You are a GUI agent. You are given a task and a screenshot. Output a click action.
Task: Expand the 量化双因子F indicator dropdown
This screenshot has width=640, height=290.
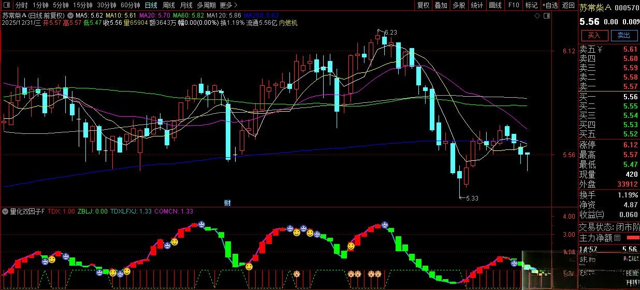tap(5, 211)
